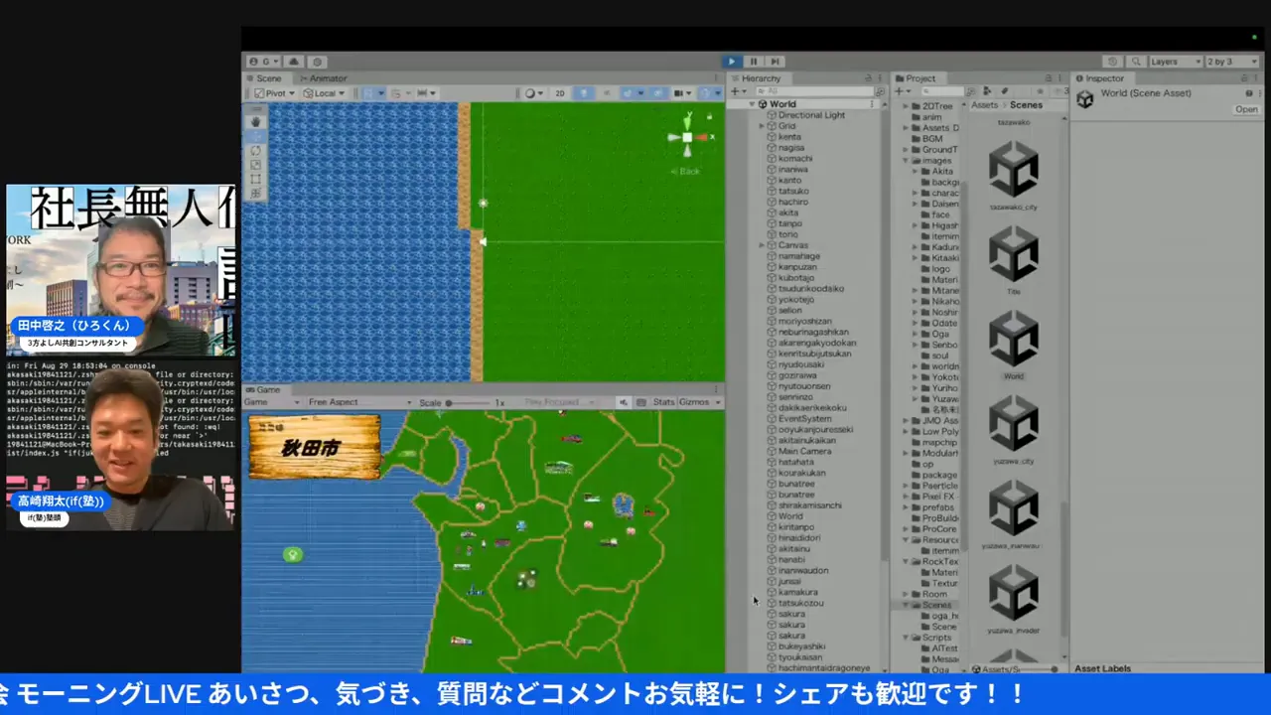Screen dimensions: 1271x715
Task: Toggle 2D mode in Scene view
Action: point(560,93)
